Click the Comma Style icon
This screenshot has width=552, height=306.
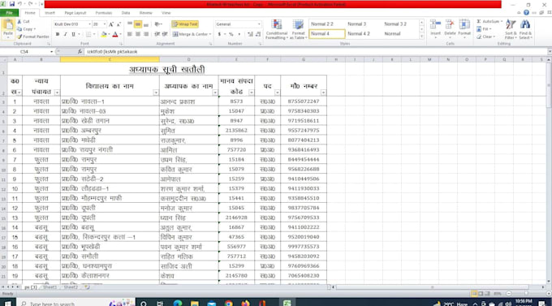[x=239, y=34]
